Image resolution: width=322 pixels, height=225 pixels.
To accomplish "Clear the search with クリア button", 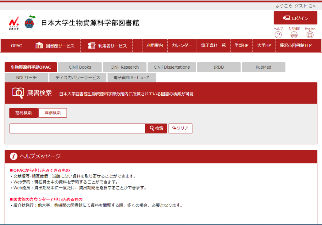I will (180, 128).
